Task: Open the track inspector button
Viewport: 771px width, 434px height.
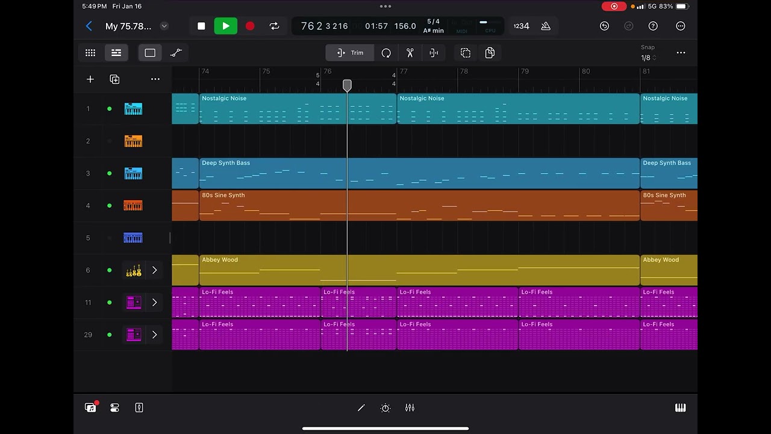Action: point(139,408)
